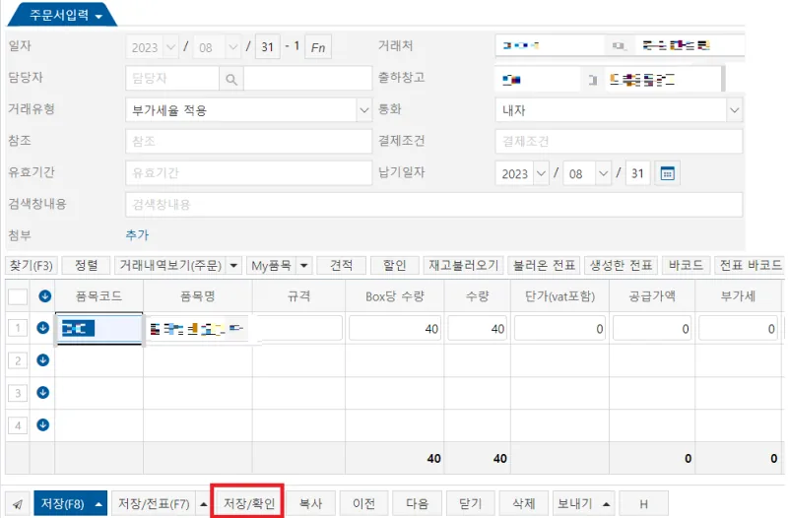Open the 납기일자 calendar picker icon
788x518 pixels.
click(667, 174)
